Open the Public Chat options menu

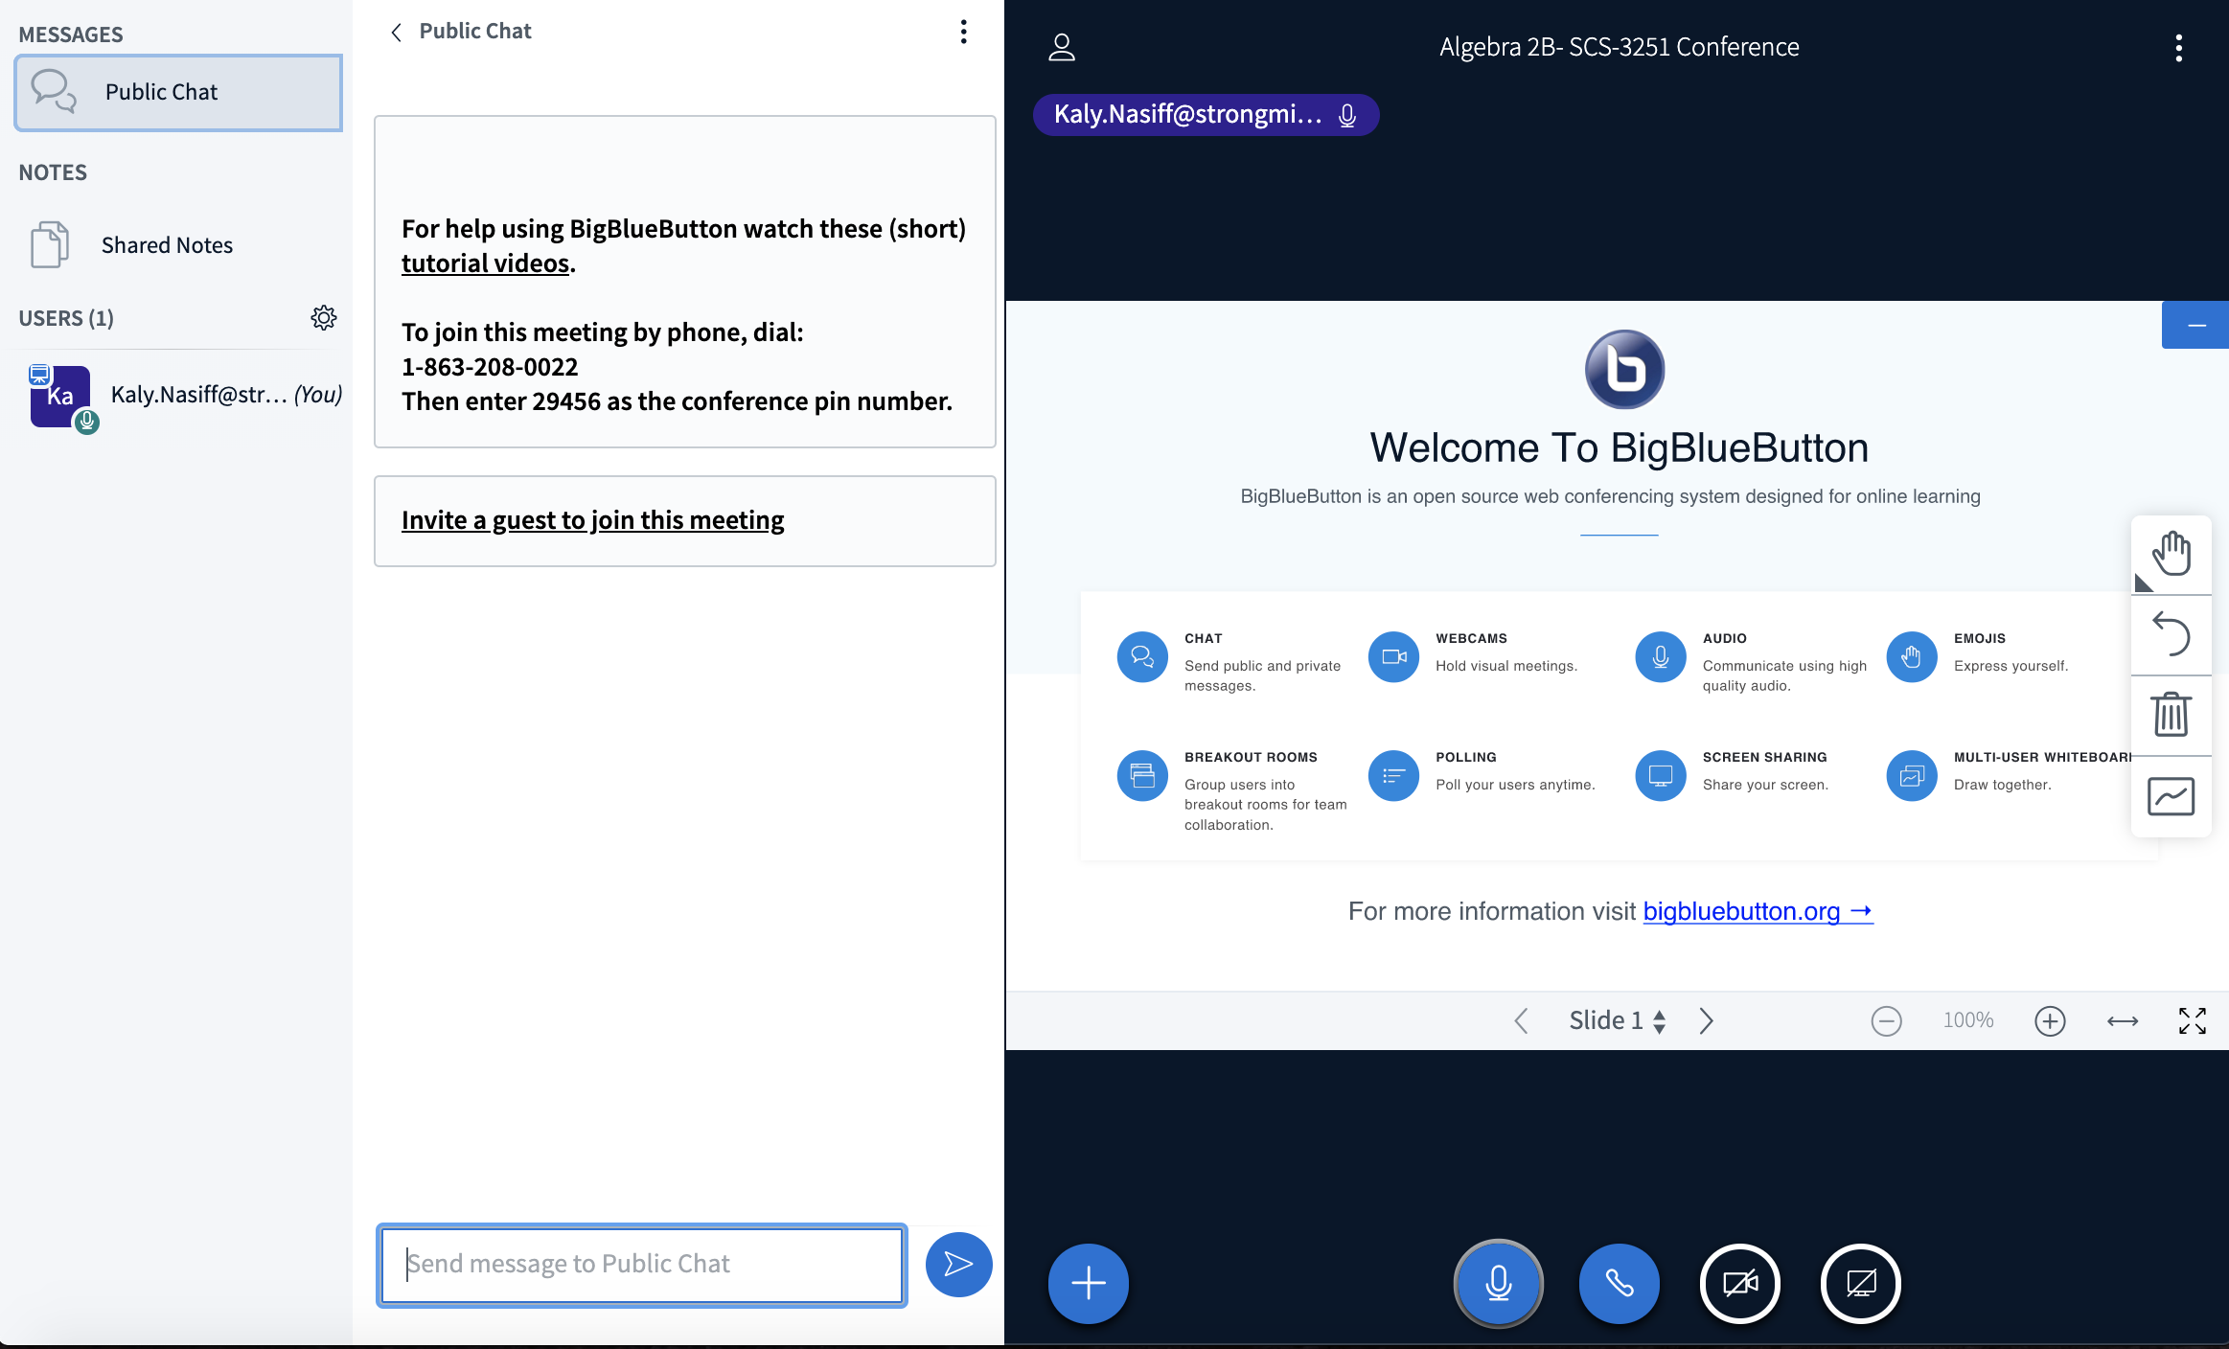pyautogui.click(x=964, y=32)
